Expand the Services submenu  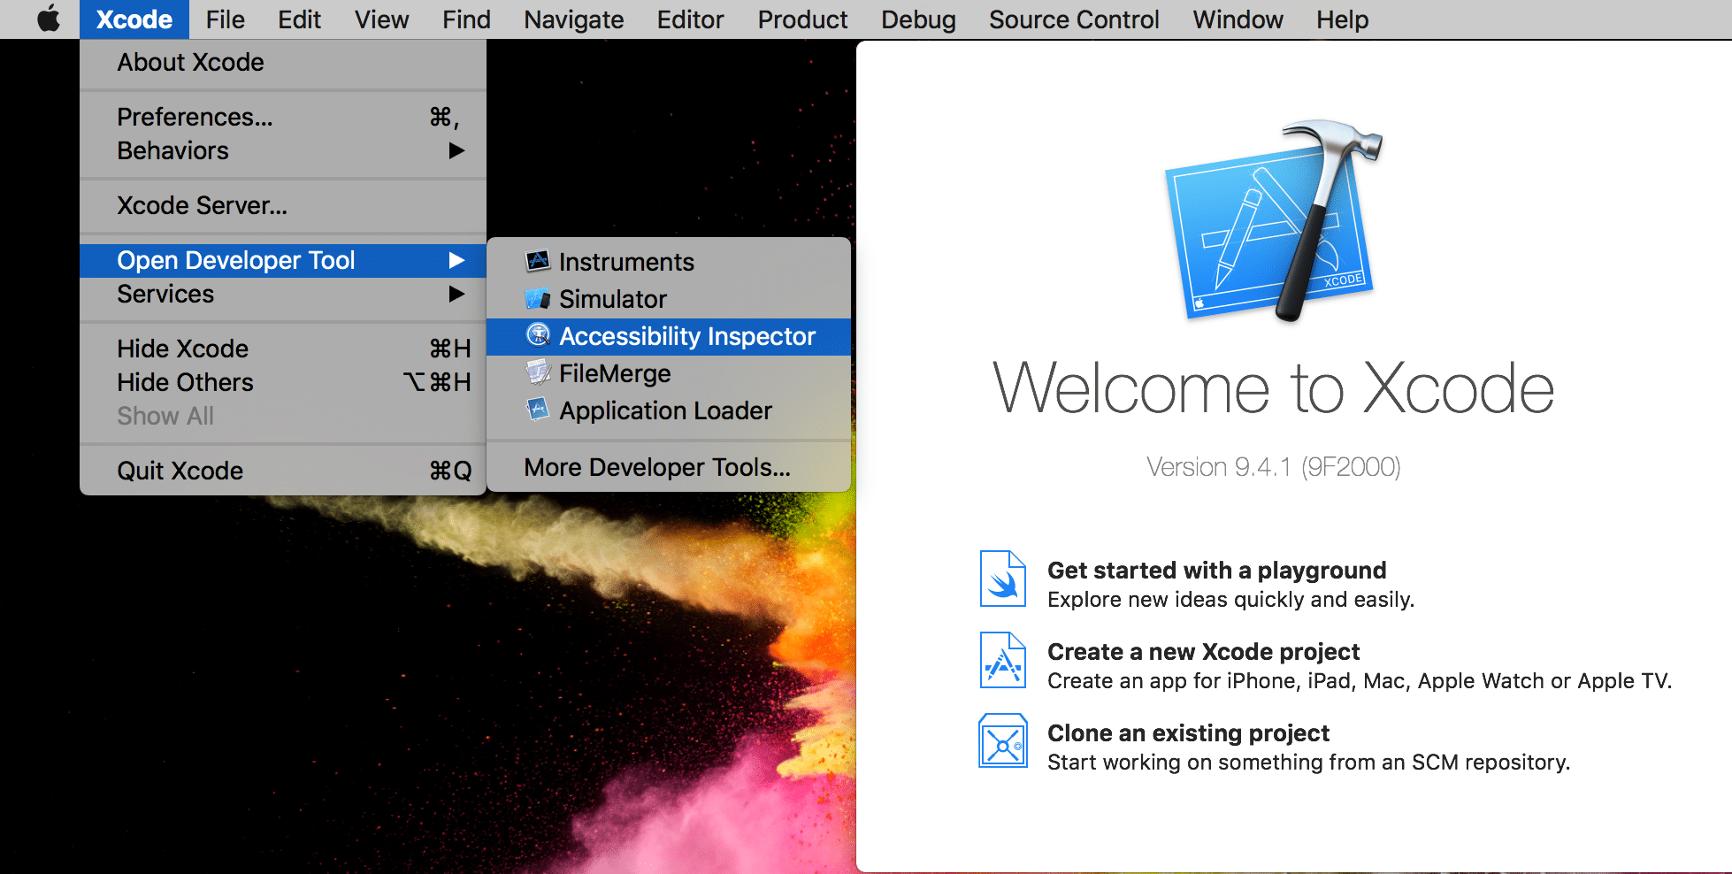[165, 294]
